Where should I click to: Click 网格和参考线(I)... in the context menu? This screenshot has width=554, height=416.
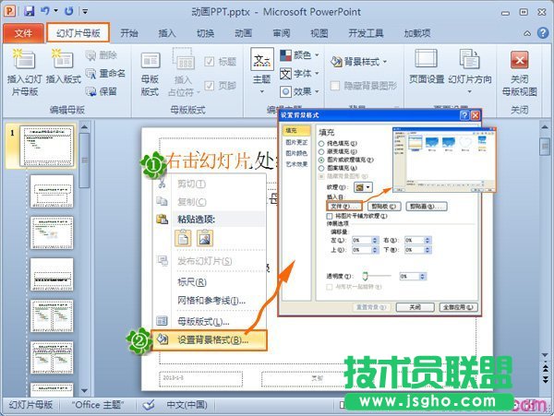[211, 301]
